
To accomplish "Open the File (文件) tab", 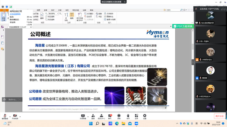I will [4, 10].
